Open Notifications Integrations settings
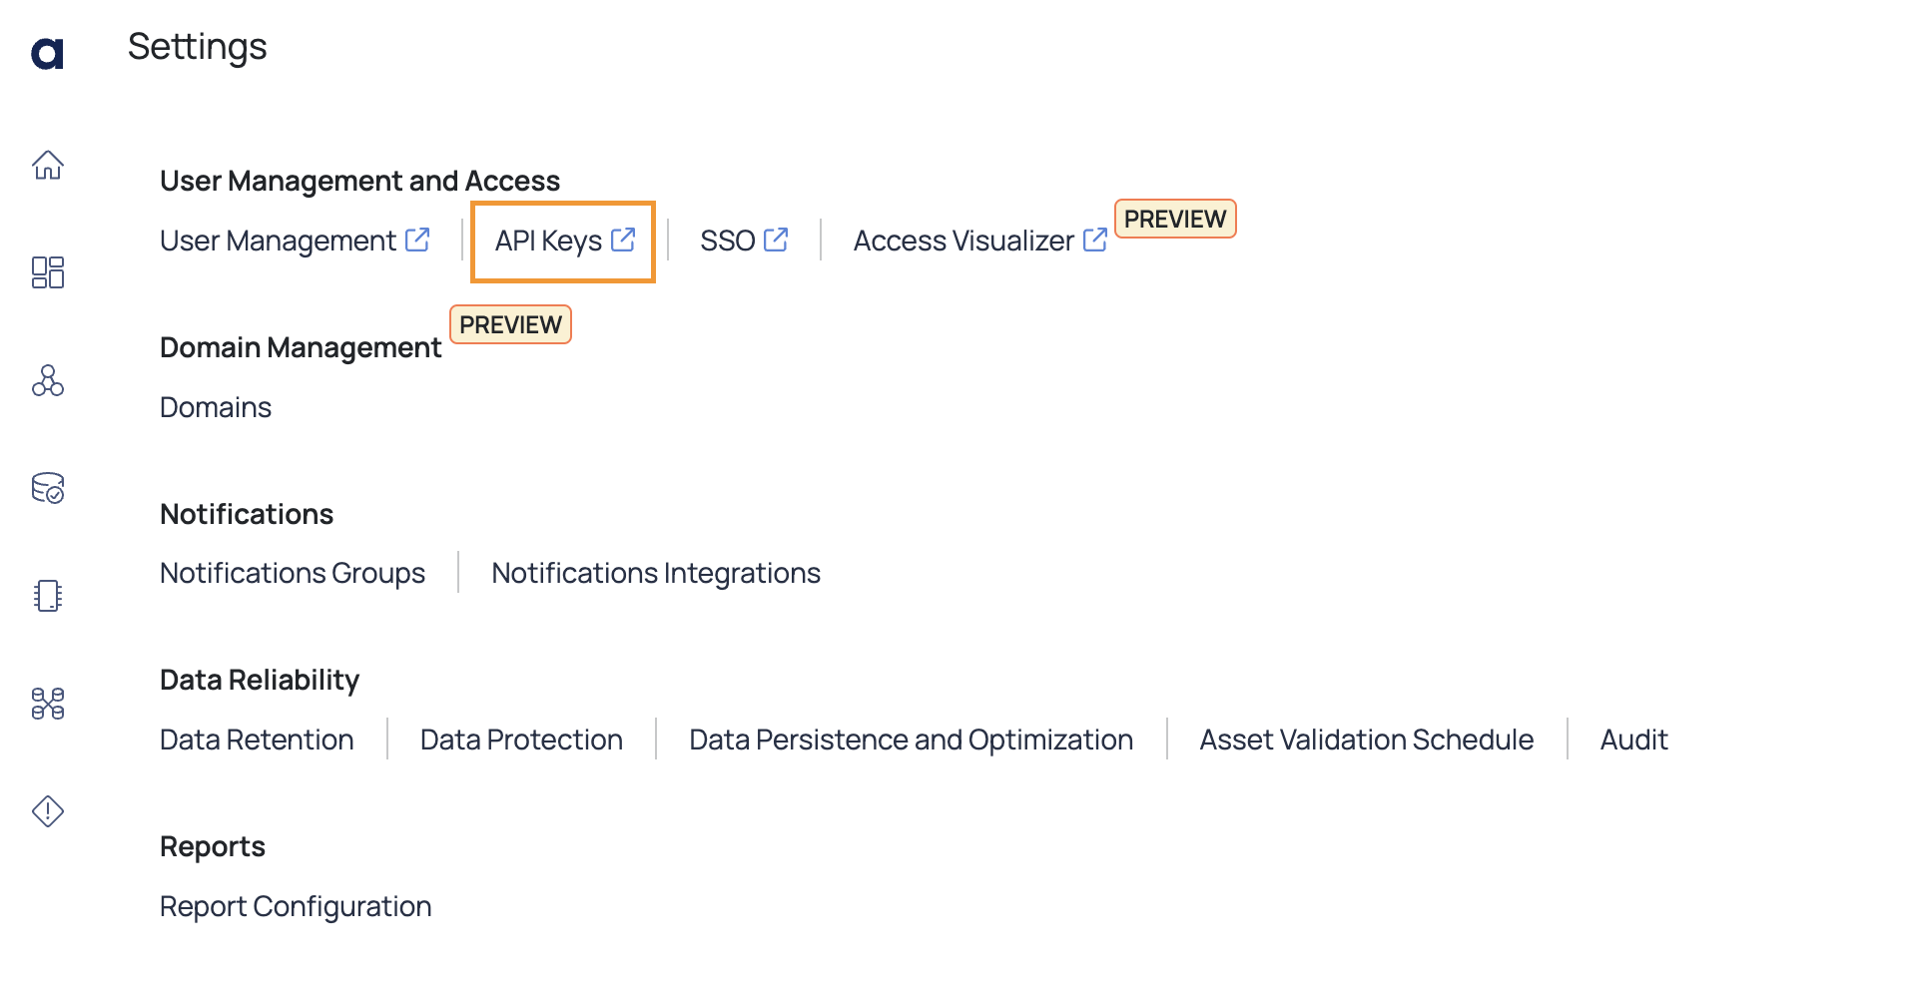This screenshot has height=990, width=1911. point(656,573)
